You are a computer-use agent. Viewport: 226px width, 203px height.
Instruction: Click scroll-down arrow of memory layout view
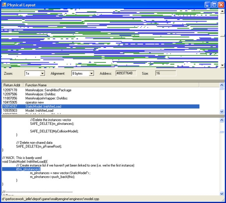(x=222, y=65)
